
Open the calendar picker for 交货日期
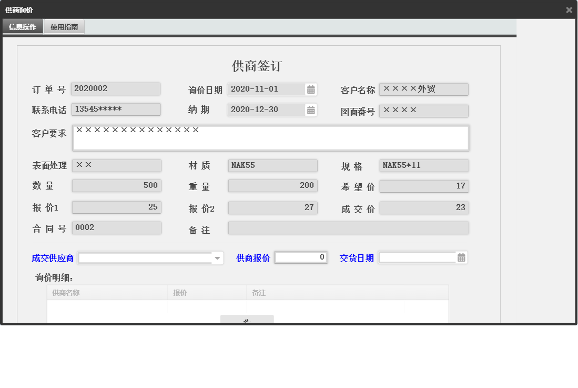[461, 258]
